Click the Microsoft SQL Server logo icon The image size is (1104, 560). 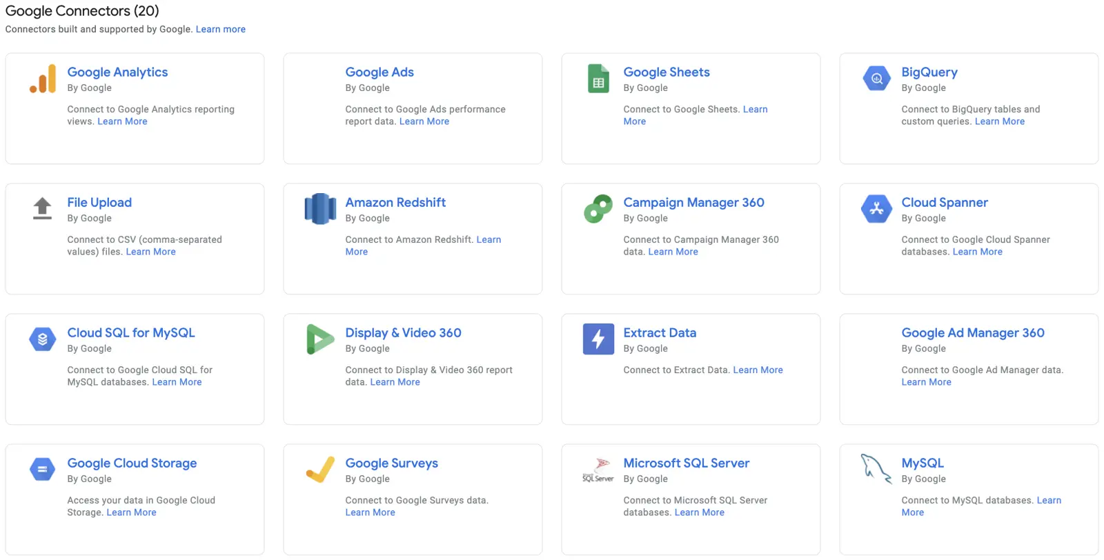tap(598, 470)
